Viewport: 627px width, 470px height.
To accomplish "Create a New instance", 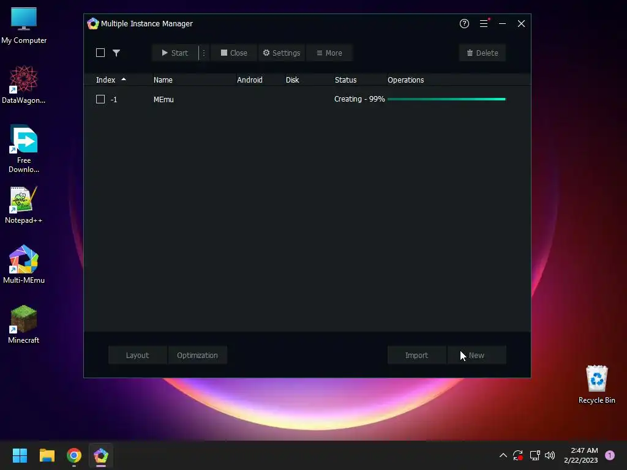I will pyautogui.click(x=476, y=356).
